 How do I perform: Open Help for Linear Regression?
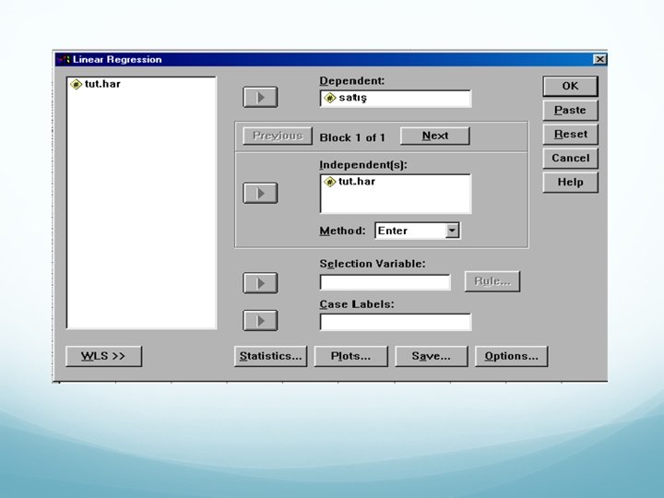tap(570, 182)
